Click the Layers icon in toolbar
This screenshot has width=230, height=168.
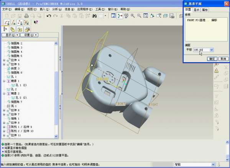(x=165, y=16)
